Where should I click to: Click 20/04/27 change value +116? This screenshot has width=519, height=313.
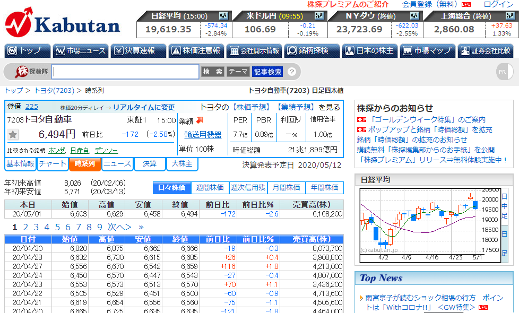tap(228, 266)
